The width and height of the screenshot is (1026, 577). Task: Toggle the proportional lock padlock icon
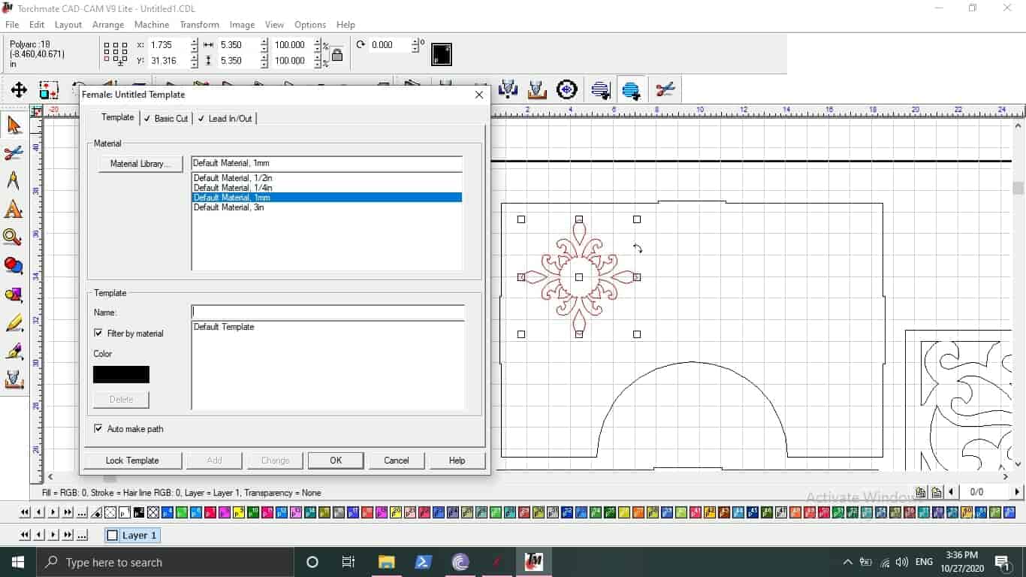337,54
